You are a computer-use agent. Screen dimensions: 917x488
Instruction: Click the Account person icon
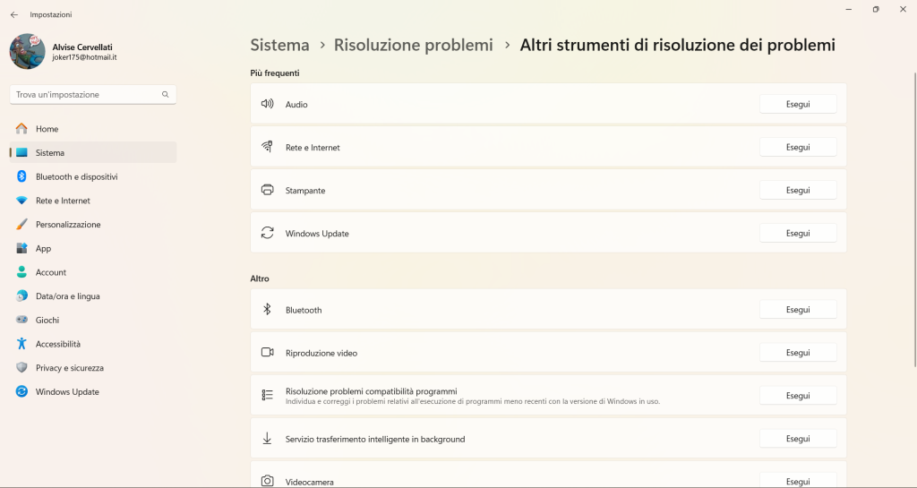[21, 272]
